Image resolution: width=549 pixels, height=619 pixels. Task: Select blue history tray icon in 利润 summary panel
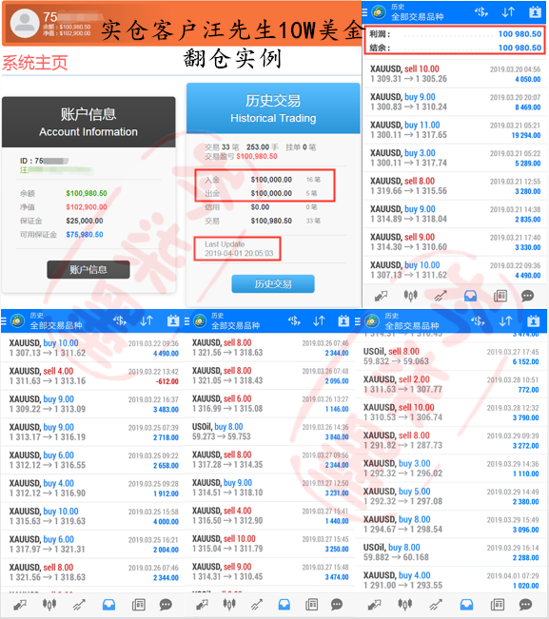tap(470, 296)
